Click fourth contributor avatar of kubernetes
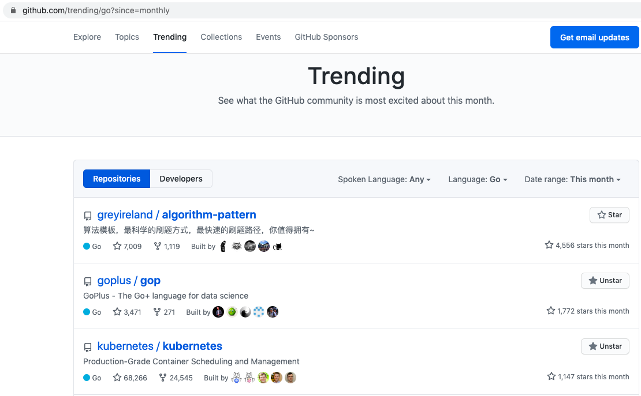This screenshot has width=641, height=396. [x=277, y=378]
